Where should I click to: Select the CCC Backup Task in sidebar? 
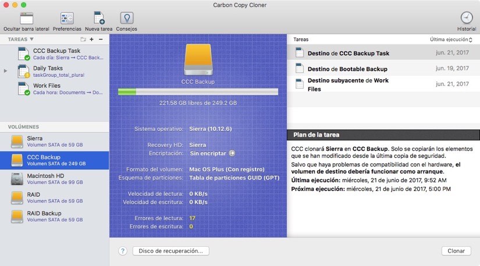click(55, 54)
